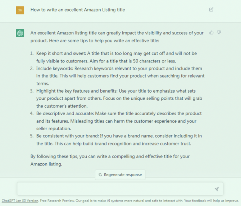Open the ChatGPT Jan 30 Version link
Image resolution: width=241 pixels, height=206 pixels.
20,201
